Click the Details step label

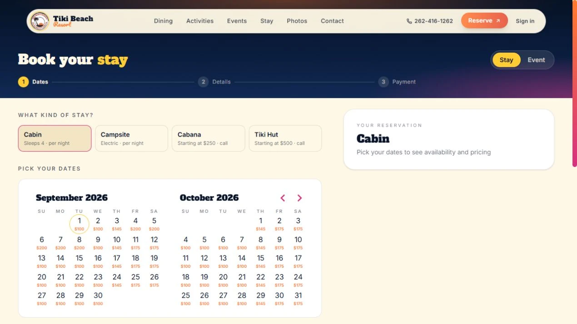point(221,82)
